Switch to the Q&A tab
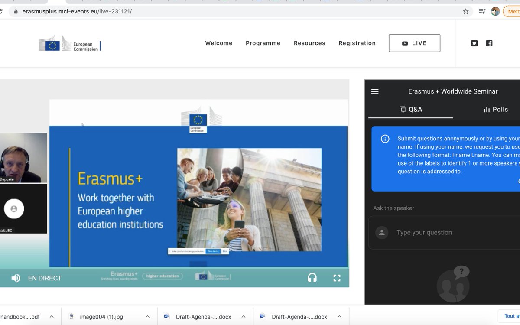Screen dimensions: 520x325 coord(410,110)
